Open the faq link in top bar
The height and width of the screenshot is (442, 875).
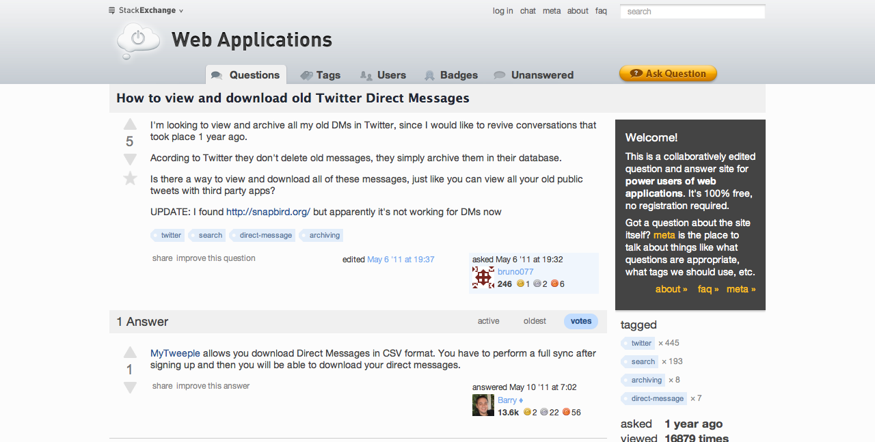point(601,11)
